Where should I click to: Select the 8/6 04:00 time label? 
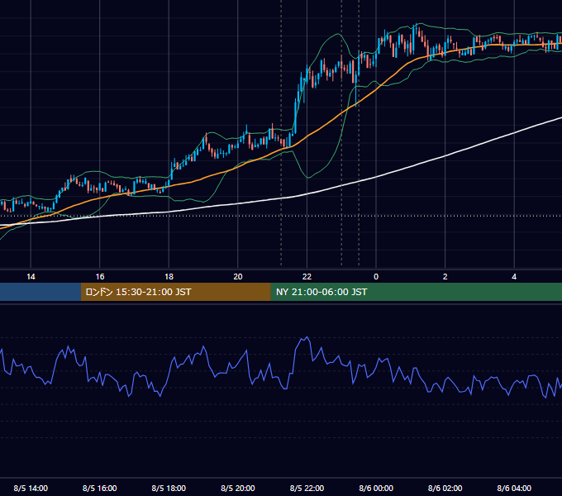514,488
